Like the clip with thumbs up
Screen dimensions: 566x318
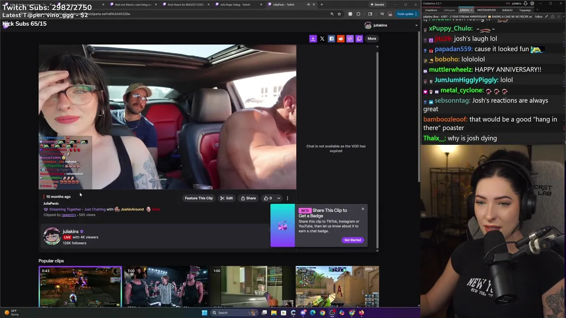[268, 198]
